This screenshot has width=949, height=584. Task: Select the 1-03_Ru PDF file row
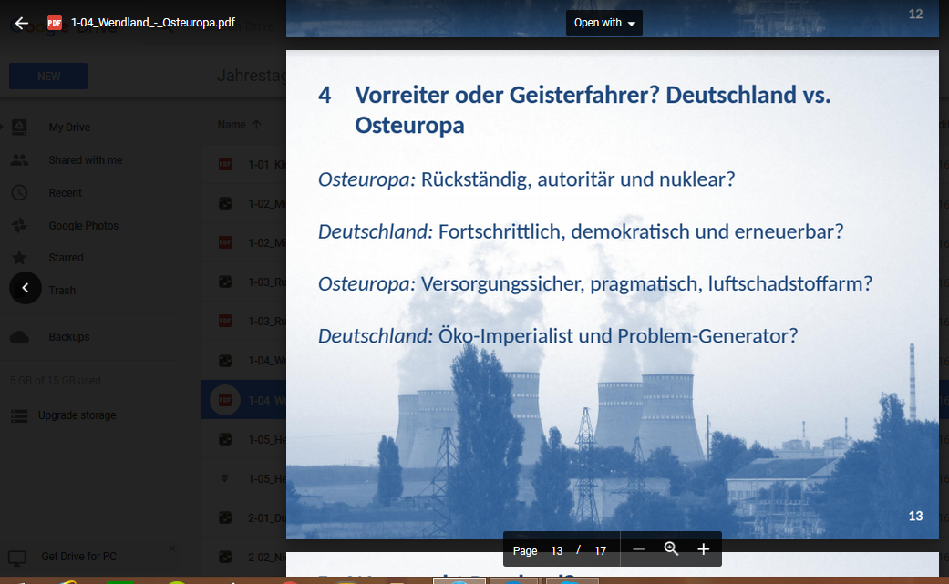[x=243, y=321]
